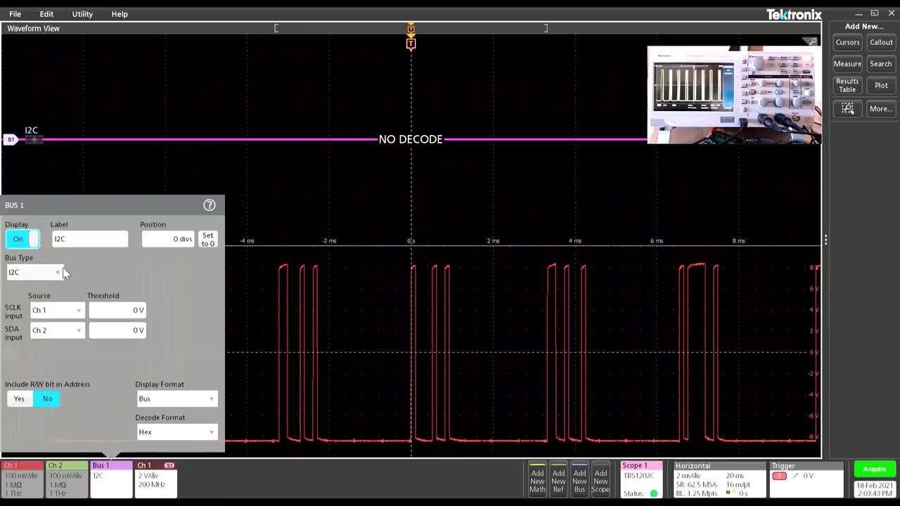Click the SDA Input threshold field
The image size is (900, 506).
tap(117, 330)
